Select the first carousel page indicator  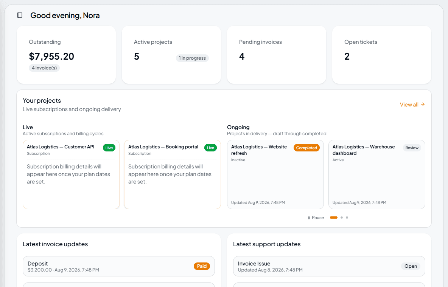pos(334,218)
